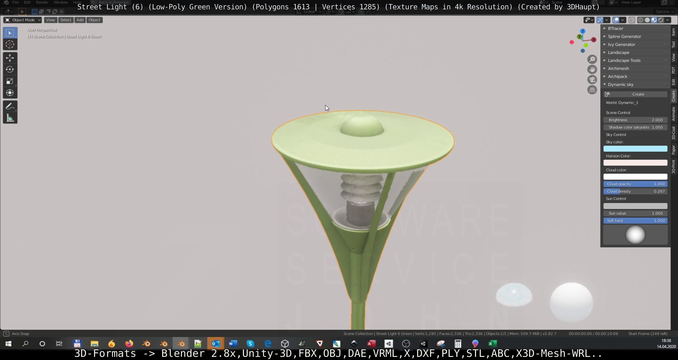Expand the Ivy Generator panel
Image resolution: width=678 pixels, height=360 pixels.
635,44
